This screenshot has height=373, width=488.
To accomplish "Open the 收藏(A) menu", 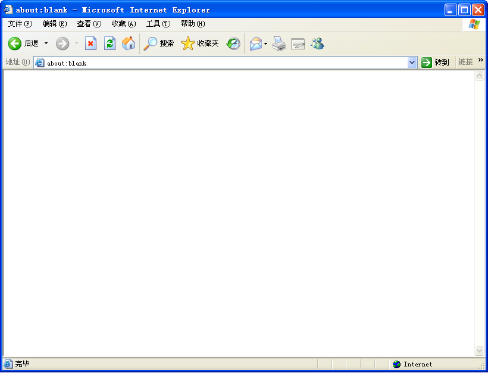I will 124,24.
